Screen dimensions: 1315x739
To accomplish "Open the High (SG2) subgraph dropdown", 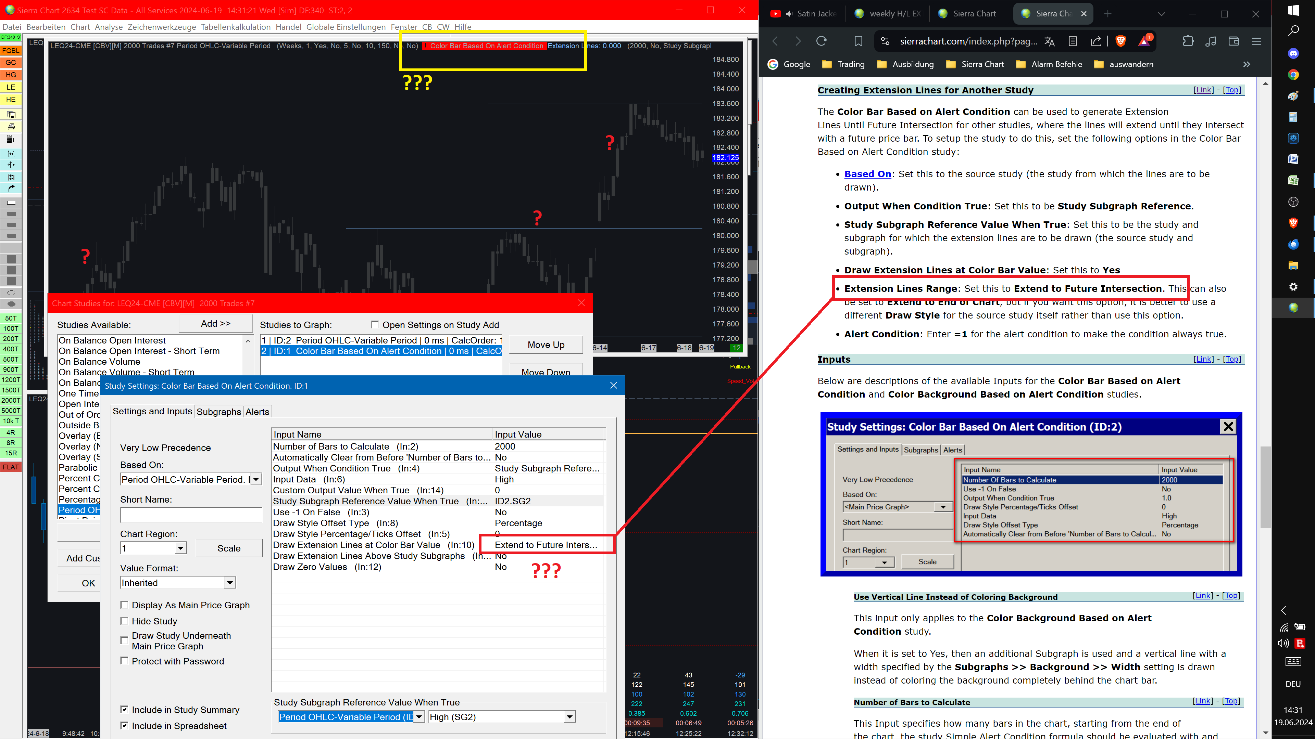I will (x=569, y=717).
